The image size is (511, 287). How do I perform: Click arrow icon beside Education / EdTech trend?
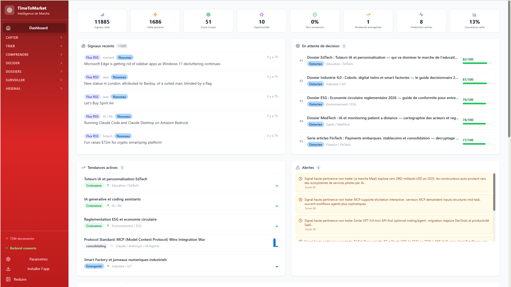pyautogui.click(x=108, y=186)
